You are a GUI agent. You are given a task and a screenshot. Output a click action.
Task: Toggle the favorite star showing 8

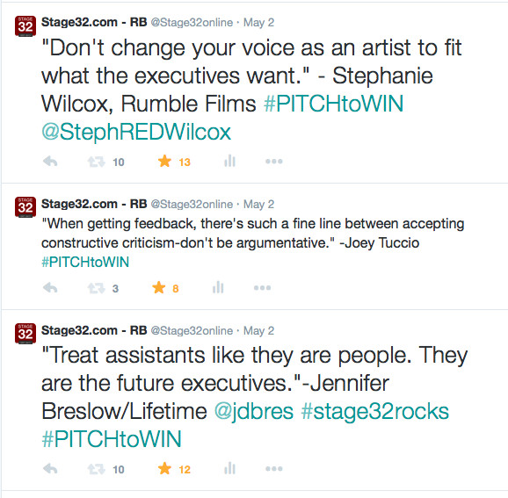tap(159, 287)
